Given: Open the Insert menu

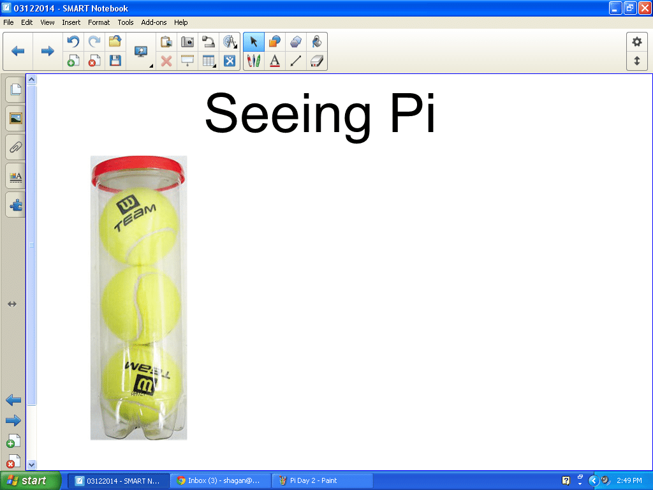Looking at the screenshot, I should tap(71, 22).
